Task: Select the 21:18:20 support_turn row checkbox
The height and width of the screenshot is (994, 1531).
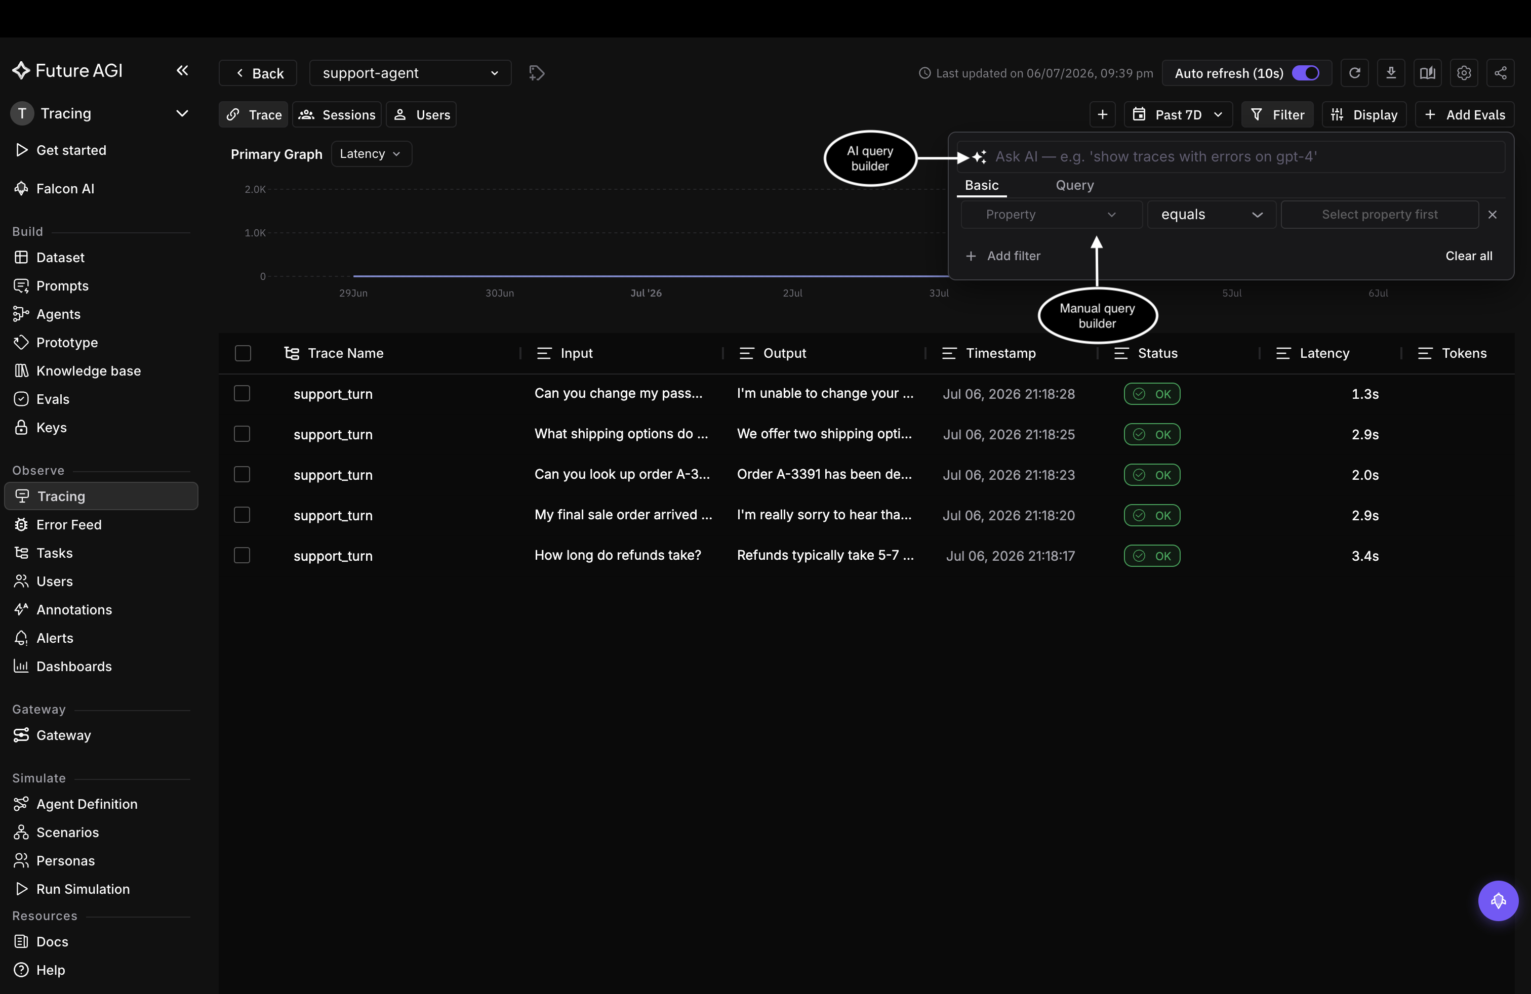Action: (242, 515)
